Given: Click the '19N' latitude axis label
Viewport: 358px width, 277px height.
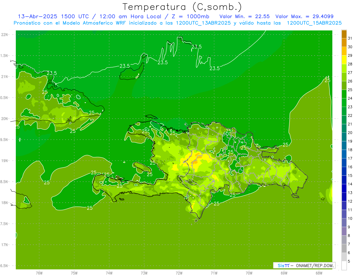Looking at the screenshot, I should point(5,161).
